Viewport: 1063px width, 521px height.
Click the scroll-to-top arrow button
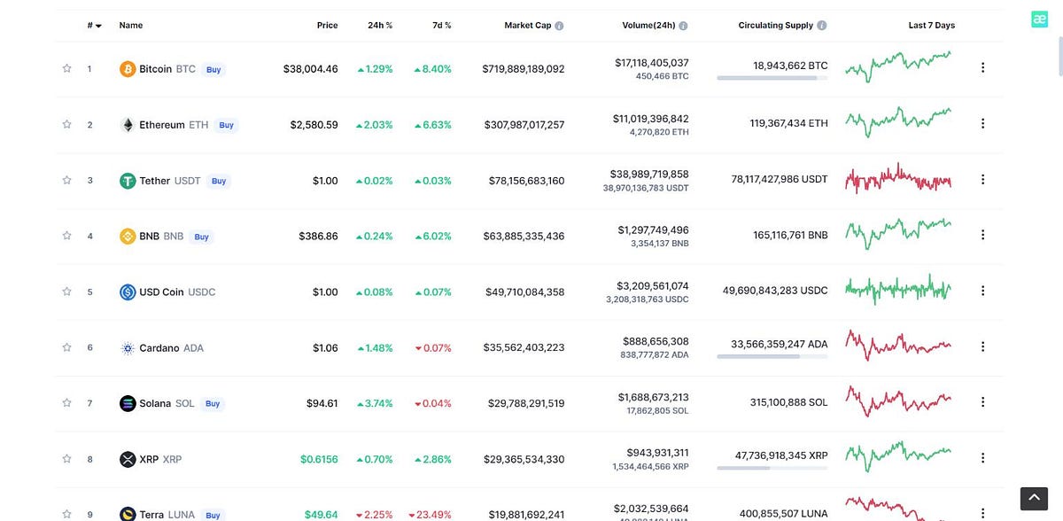(1033, 498)
